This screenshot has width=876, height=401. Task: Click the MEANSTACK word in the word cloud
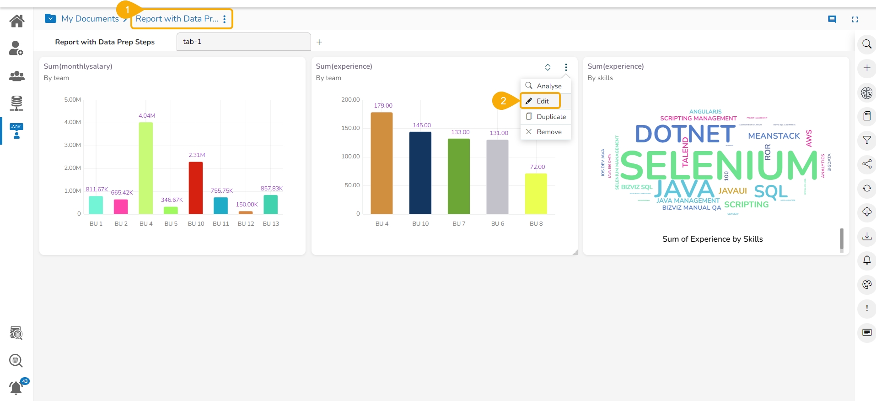(774, 136)
